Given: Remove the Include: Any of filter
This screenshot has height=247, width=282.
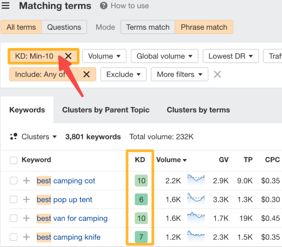Looking at the screenshot, I should click(x=86, y=74).
